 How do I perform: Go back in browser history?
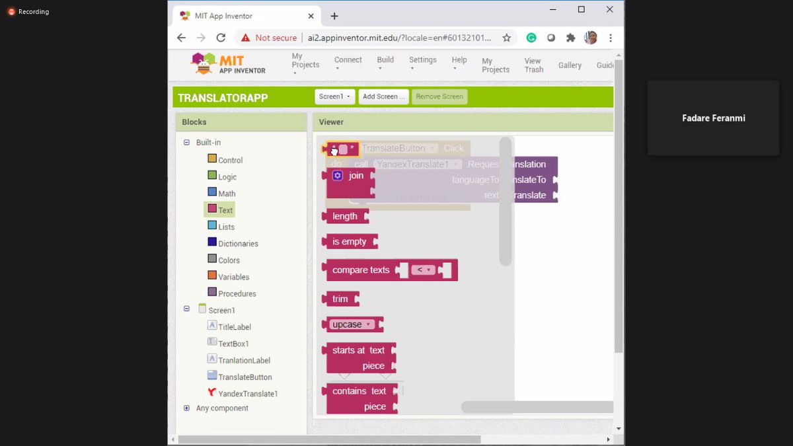181,38
